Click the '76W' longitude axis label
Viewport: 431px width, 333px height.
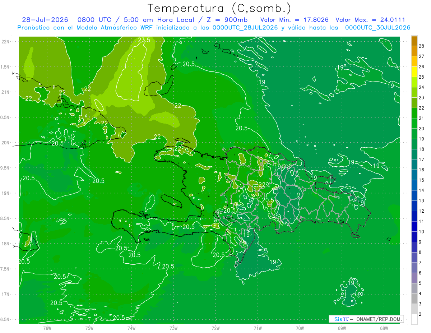pos(47,328)
